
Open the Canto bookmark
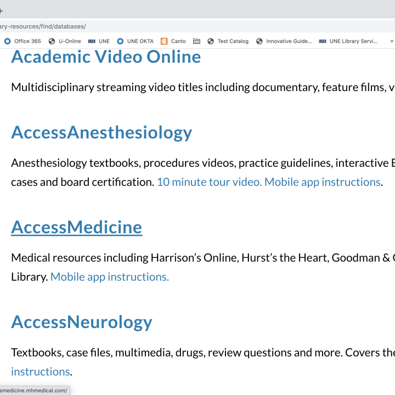point(173,41)
